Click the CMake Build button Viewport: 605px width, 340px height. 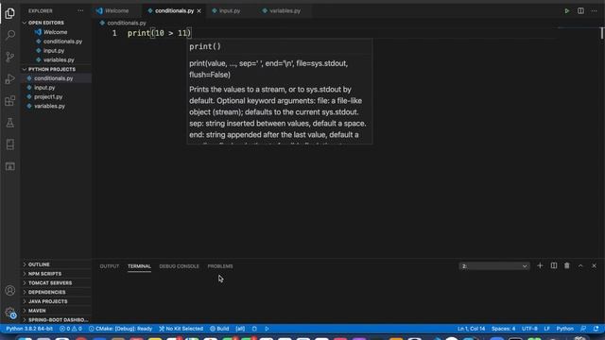(x=219, y=329)
